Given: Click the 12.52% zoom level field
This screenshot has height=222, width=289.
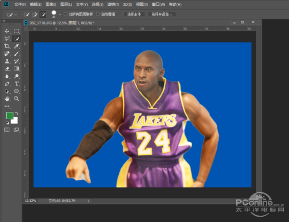Looking at the screenshot, I should [x=31, y=201].
